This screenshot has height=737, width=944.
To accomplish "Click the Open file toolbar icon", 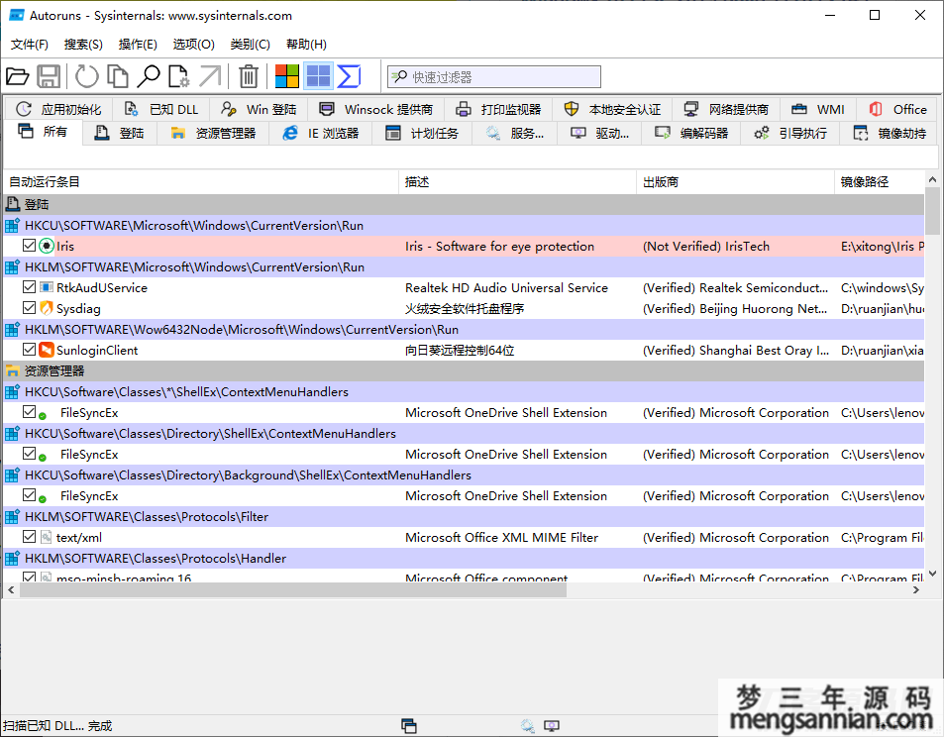I will point(18,76).
